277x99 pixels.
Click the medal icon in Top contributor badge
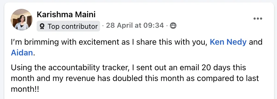tap(42, 26)
